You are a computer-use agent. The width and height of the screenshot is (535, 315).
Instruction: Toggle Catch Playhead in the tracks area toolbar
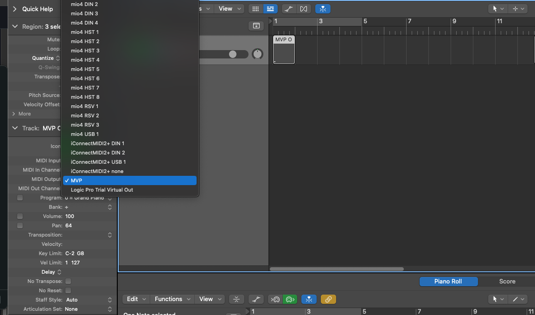(323, 9)
